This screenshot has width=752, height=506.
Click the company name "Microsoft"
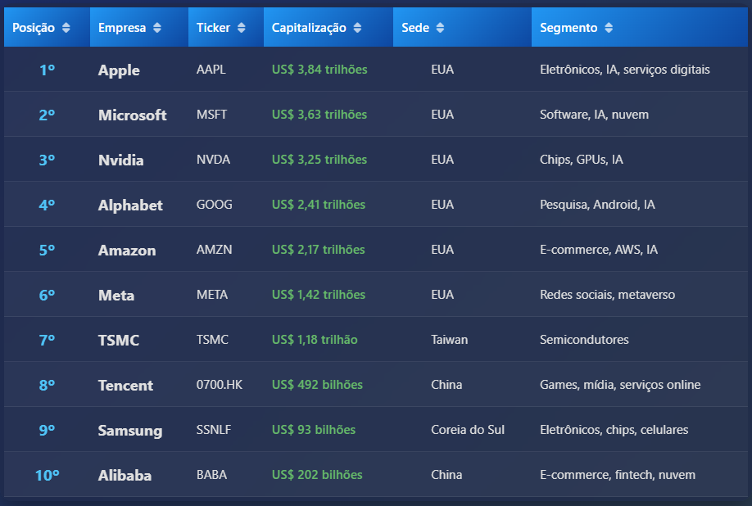tap(133, 115)
